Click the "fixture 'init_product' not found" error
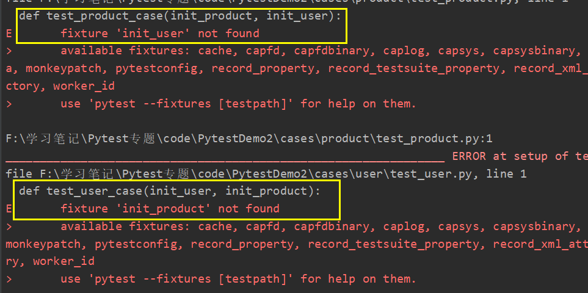This screenshot has height=293, width=588. [170, 209]
